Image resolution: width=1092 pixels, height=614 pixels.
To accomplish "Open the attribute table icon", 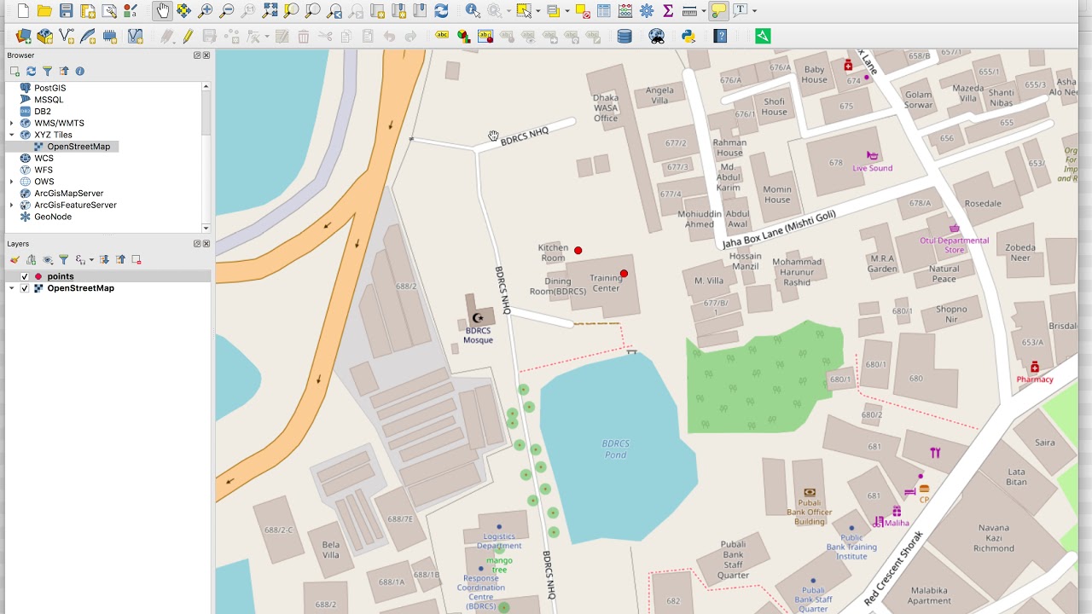I will pyautogui.click(x=604, y=11).
